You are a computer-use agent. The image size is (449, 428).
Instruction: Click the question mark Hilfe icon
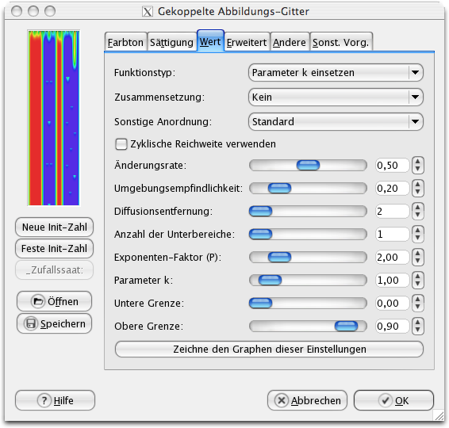44,400
